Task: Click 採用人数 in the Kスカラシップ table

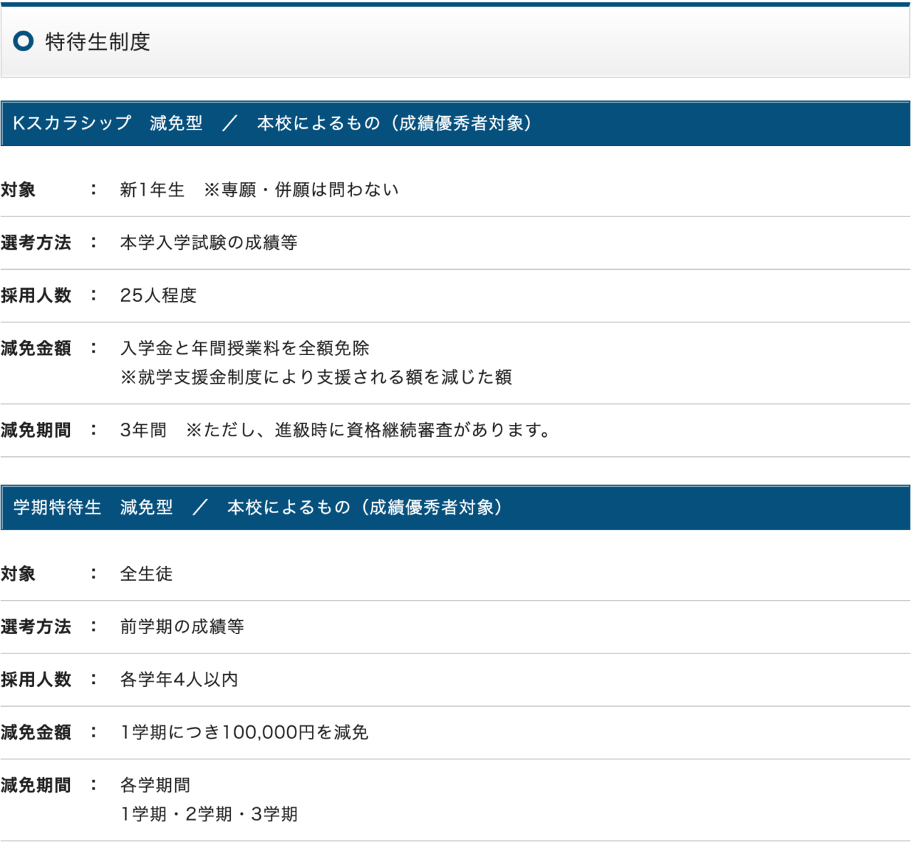Action: [38, 295]
